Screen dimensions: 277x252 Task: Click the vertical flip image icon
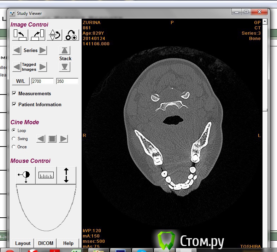click(x=55, y=35)
